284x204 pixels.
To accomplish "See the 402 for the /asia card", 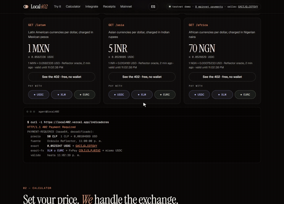I will (142, 77).
